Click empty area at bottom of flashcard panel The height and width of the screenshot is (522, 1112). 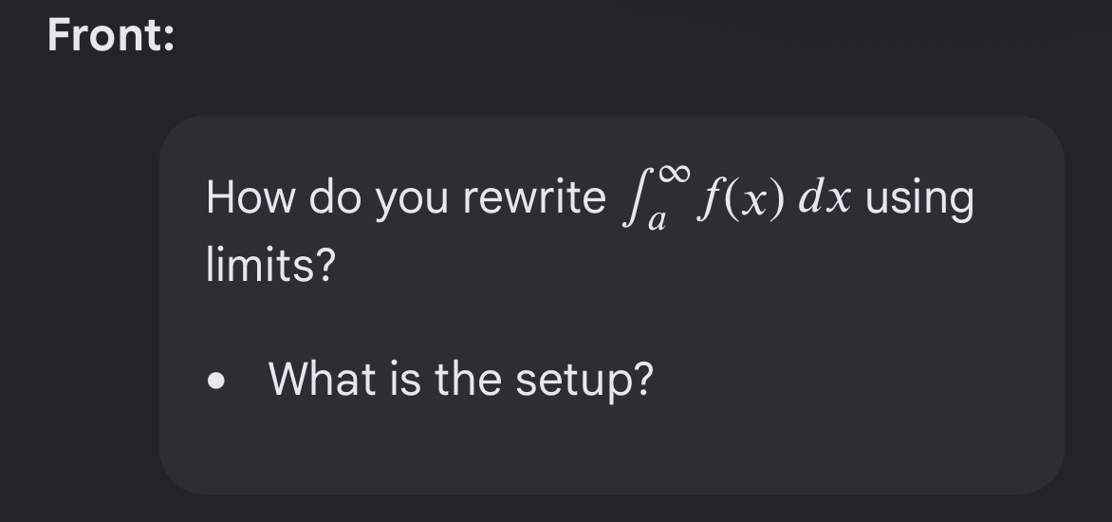(x=611, y=454)
